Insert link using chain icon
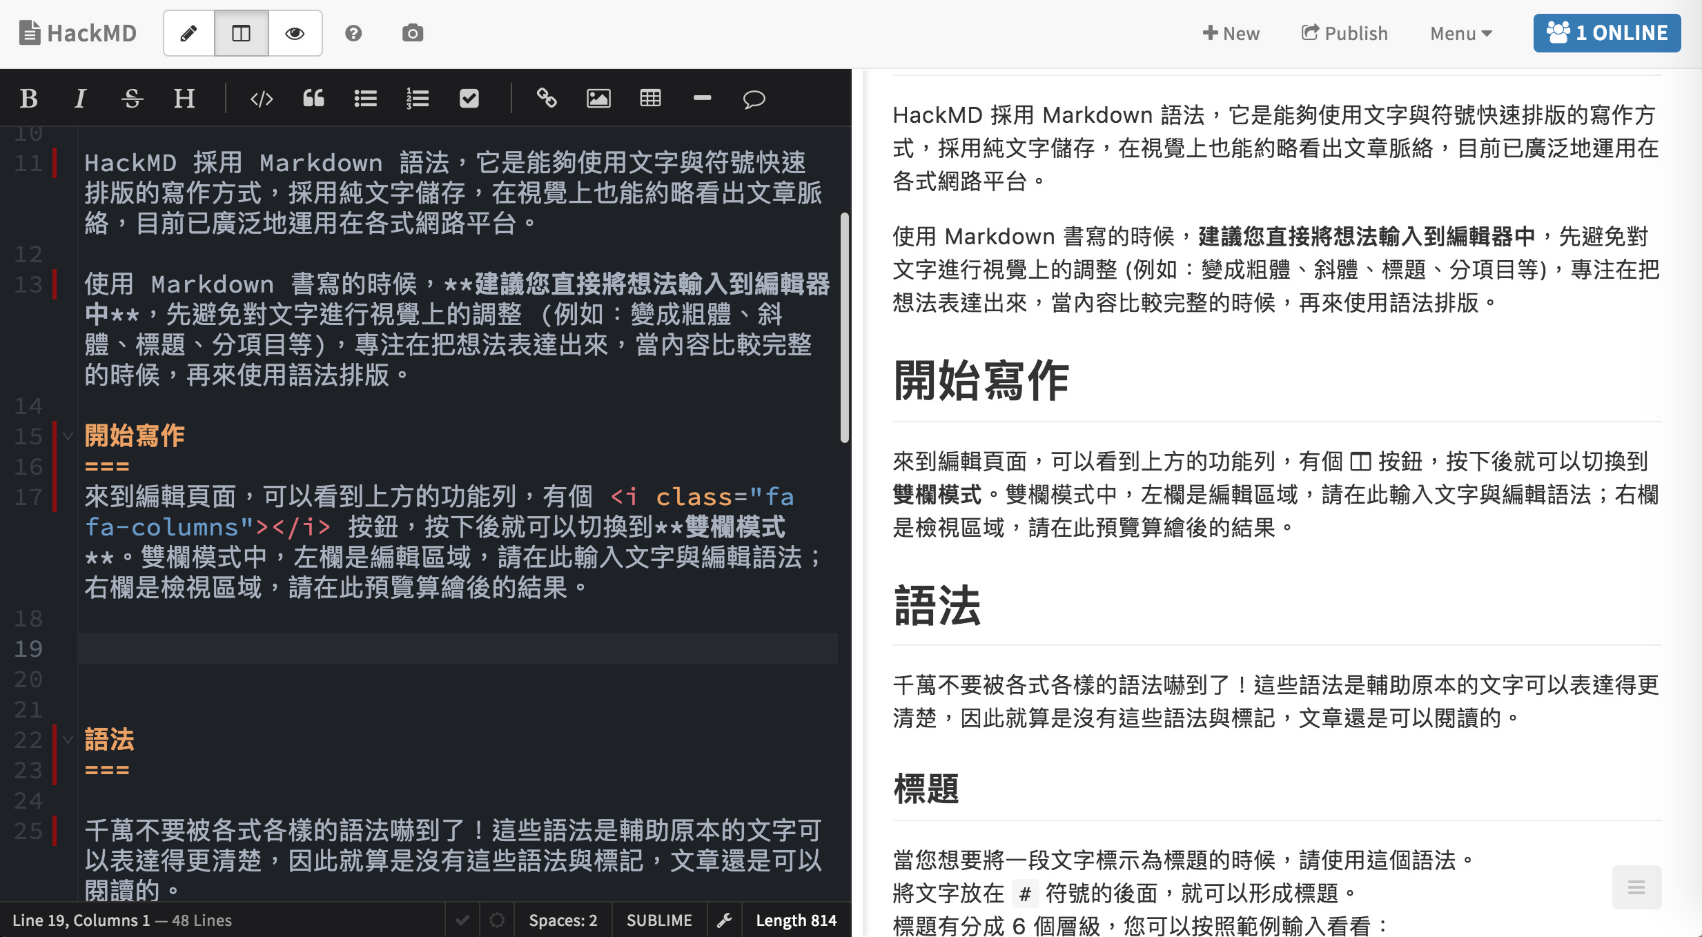 pos(547,99)
